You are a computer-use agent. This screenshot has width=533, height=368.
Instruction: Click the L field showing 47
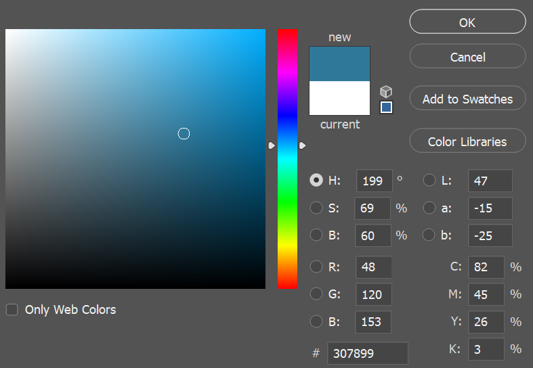click(490, 181)
